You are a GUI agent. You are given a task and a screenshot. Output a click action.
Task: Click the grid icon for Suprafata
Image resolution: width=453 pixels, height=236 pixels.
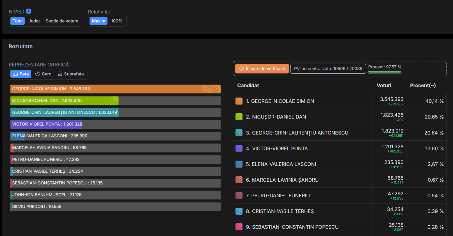60,74
